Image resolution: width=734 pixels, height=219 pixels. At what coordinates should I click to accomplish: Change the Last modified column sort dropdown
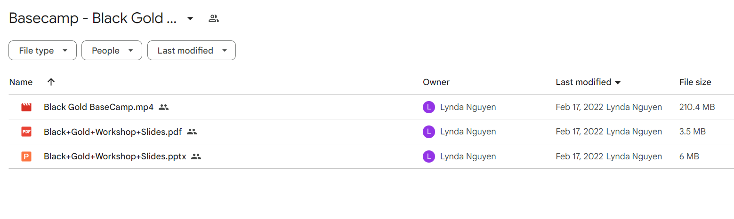618,83
